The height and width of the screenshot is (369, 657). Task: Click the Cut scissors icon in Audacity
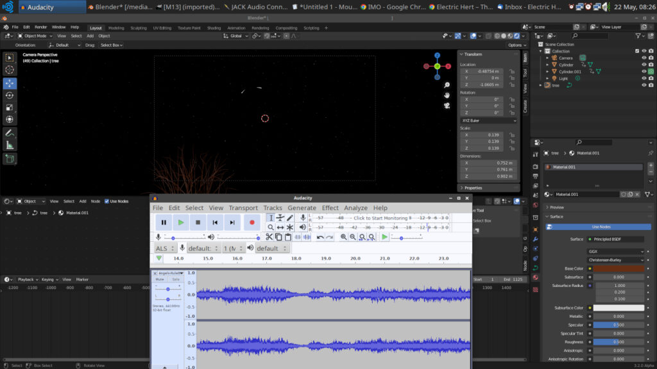[269, 237]
